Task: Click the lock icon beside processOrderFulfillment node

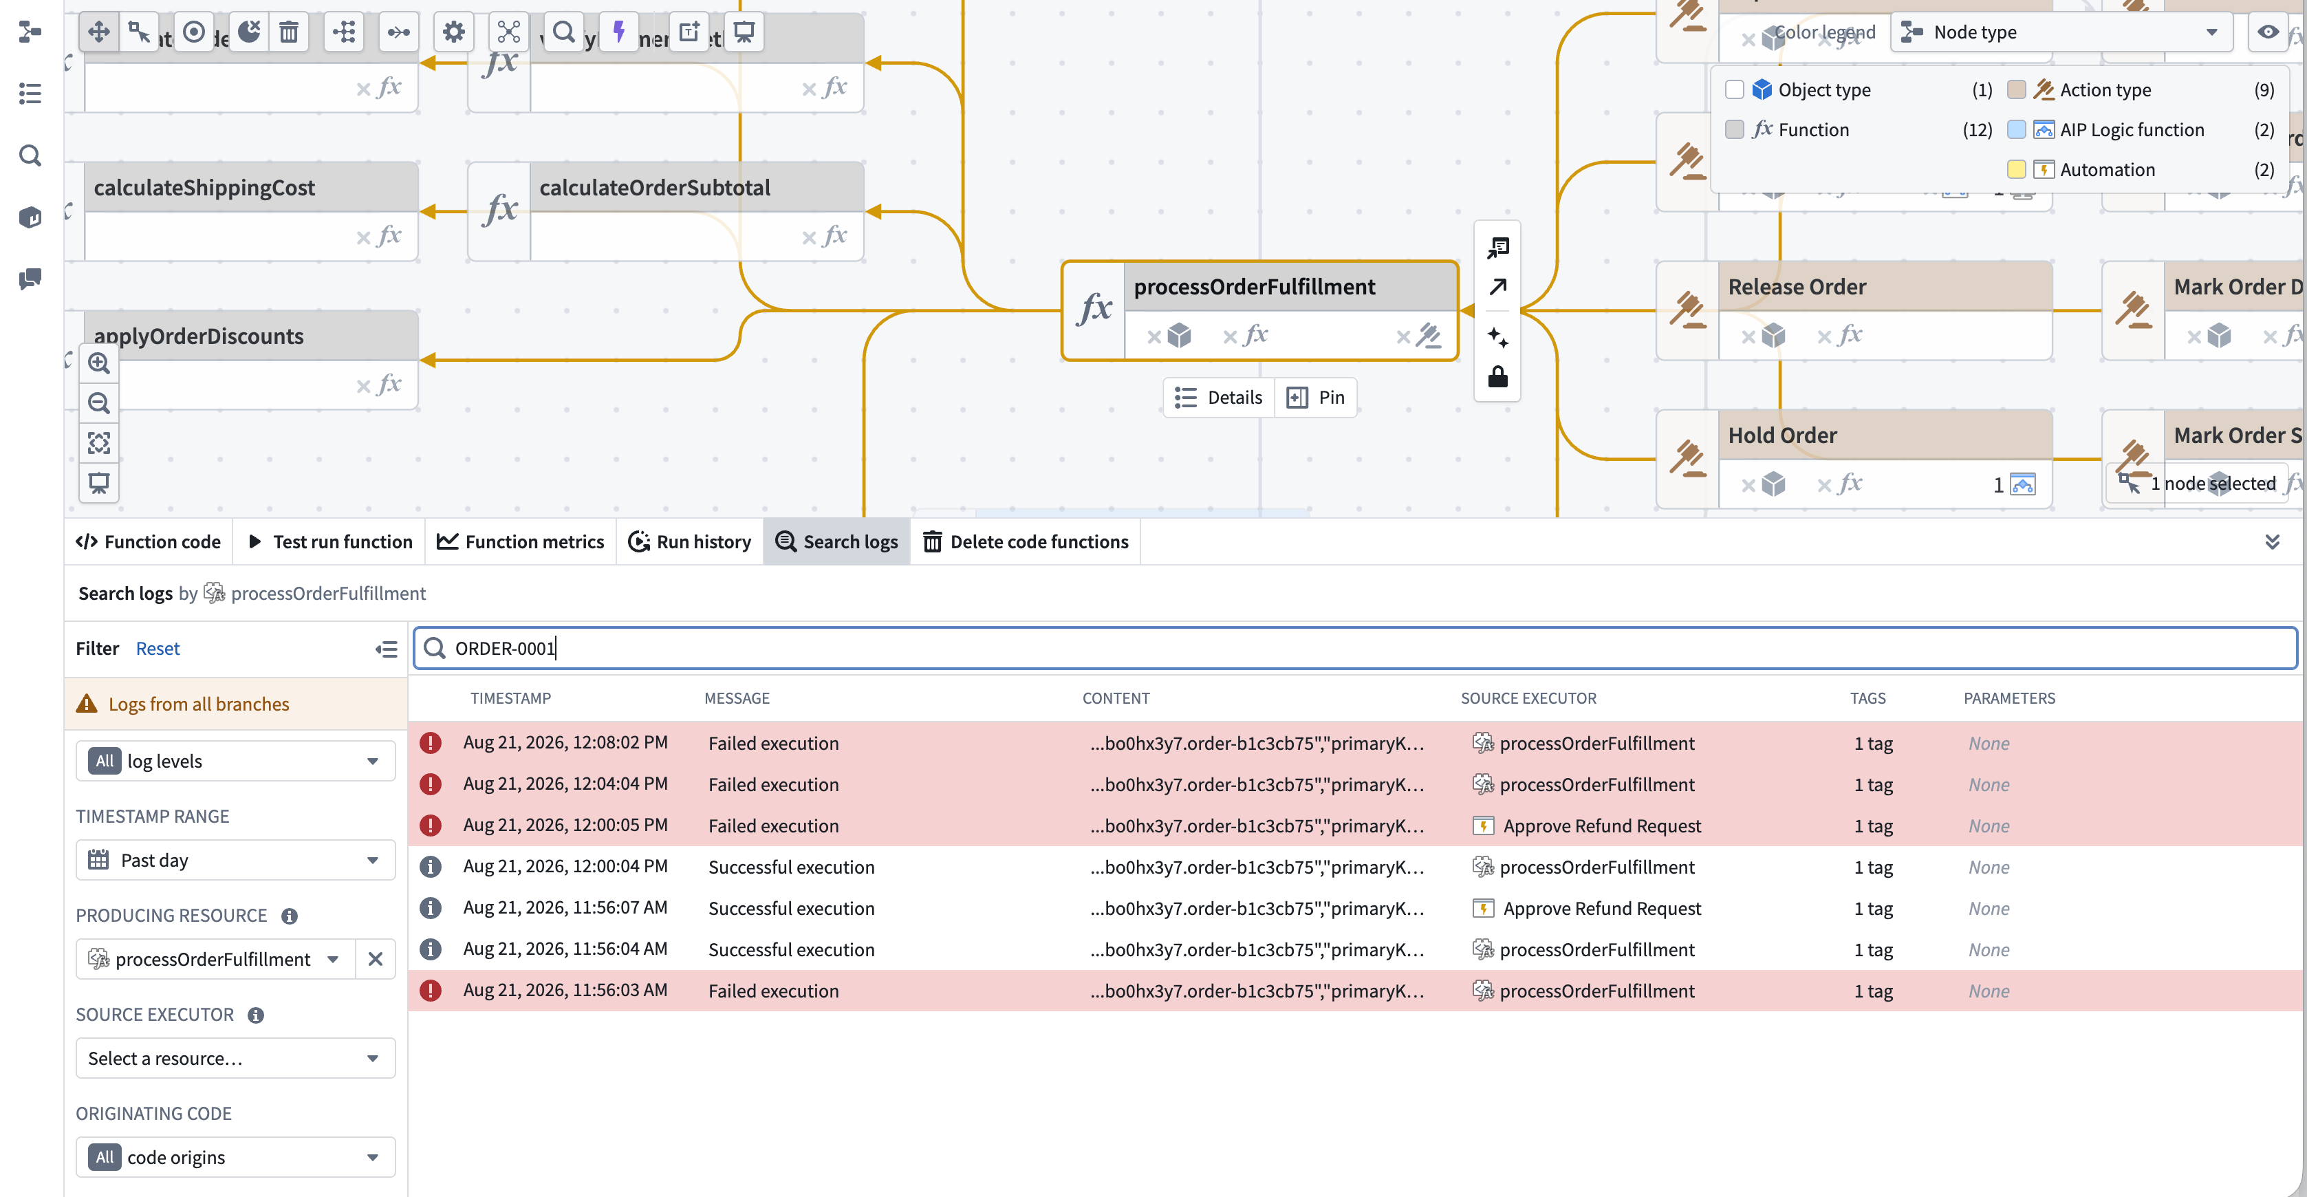Action: [x=1497, y=376]
